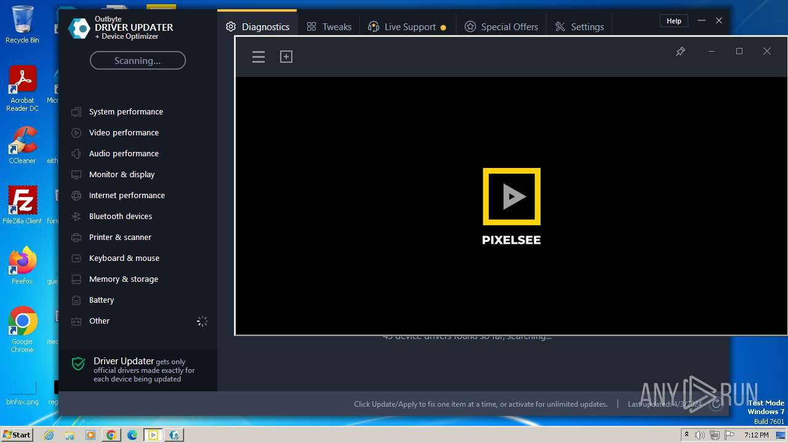
Task: Open the Internet performance globe icon
Action: click(76, 196)
